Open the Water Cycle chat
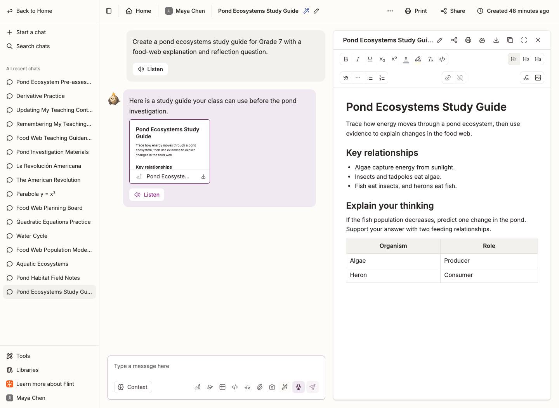 pos(49,236)
